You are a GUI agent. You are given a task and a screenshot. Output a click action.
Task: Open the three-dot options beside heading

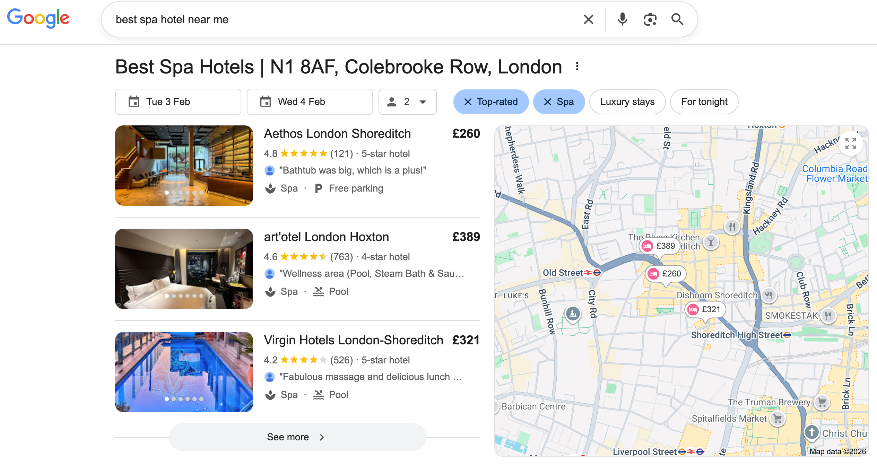pyautogui.click(x=577, y=67)
